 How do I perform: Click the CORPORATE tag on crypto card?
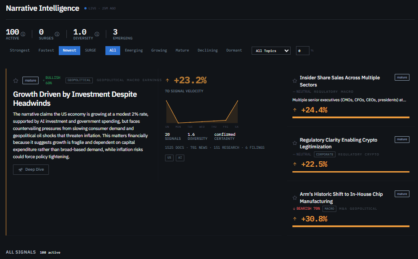click(x=325, y=154)
